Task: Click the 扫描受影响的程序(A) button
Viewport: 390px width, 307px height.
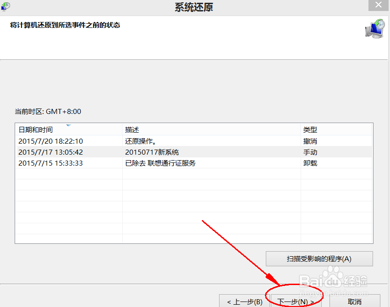Action: [x=319, y=259]
